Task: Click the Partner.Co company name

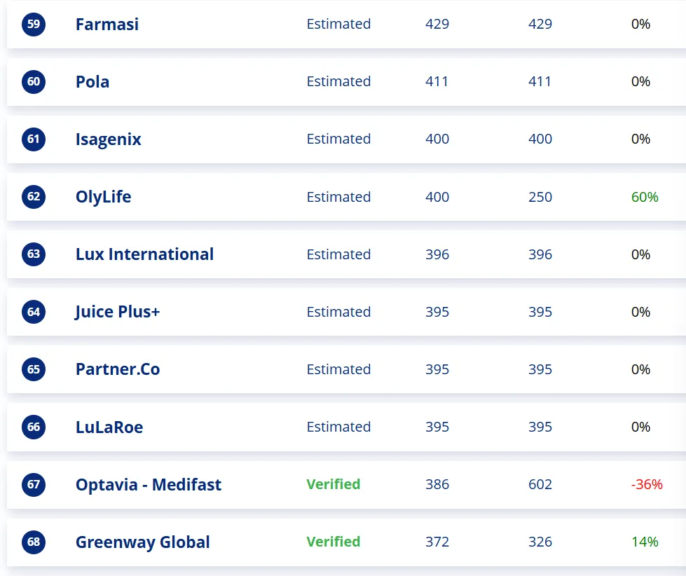Action: pos(118,369)
